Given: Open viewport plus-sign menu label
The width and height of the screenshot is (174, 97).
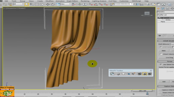Looking at the screenshot, I should [x=5, y=8].
